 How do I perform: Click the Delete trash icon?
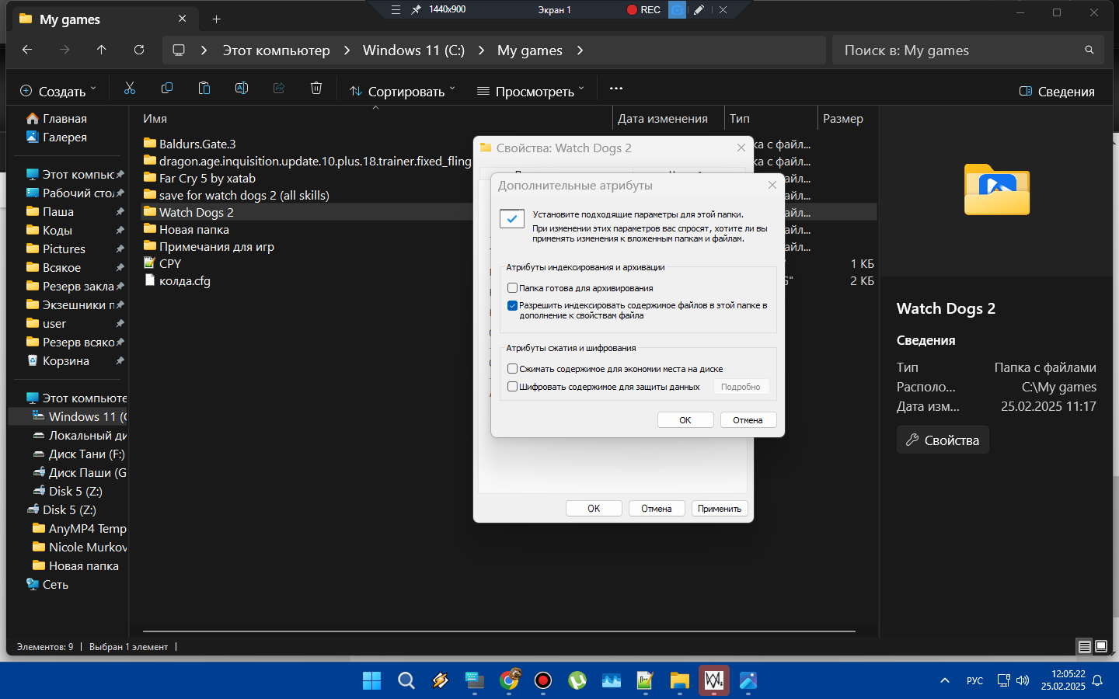coord(316,89)
